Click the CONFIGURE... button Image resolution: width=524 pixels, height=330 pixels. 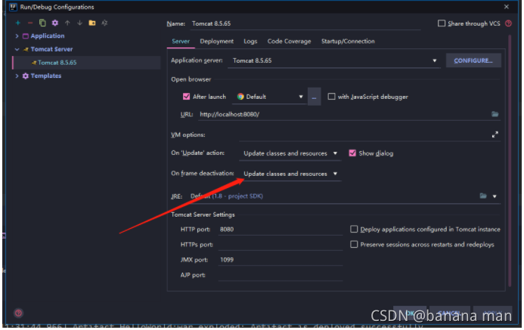coord(473,60)
